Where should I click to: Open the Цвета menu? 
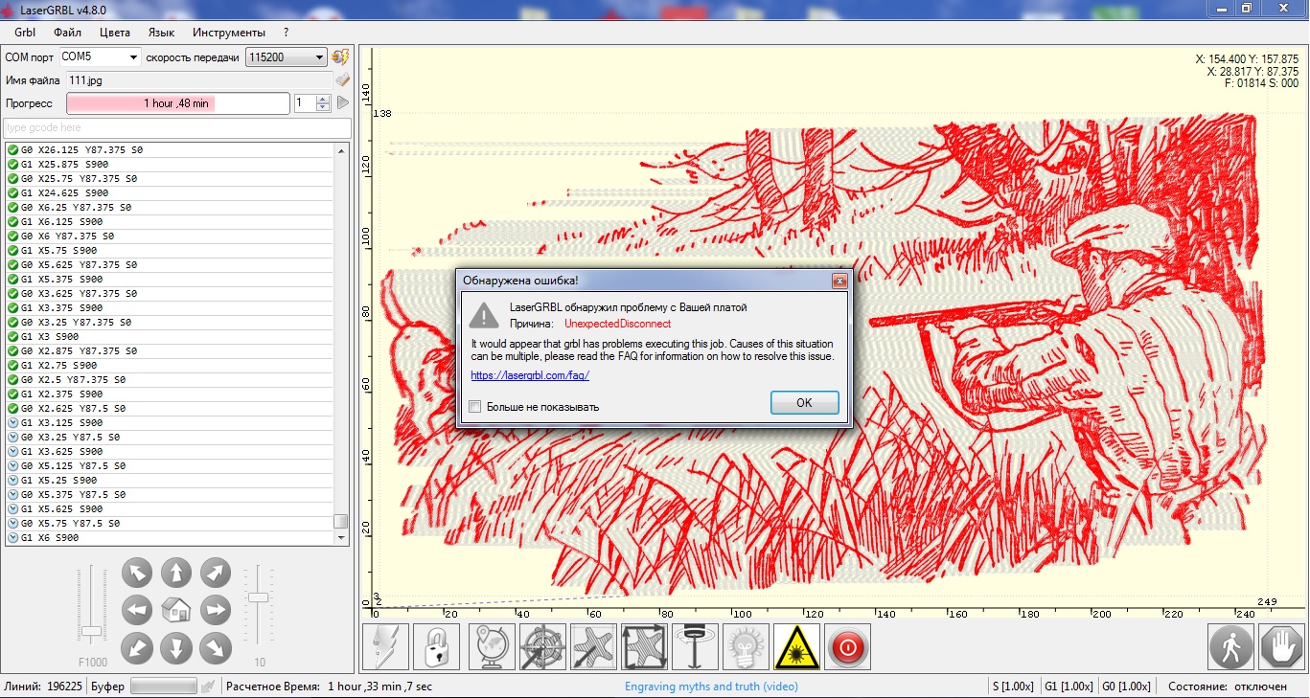(115, 33)
